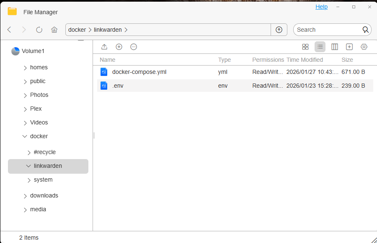Select the .env file name
This screenshot has height=243, width=377.
118,86
